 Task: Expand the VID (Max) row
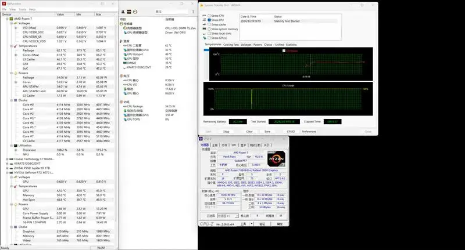[16, 28]
